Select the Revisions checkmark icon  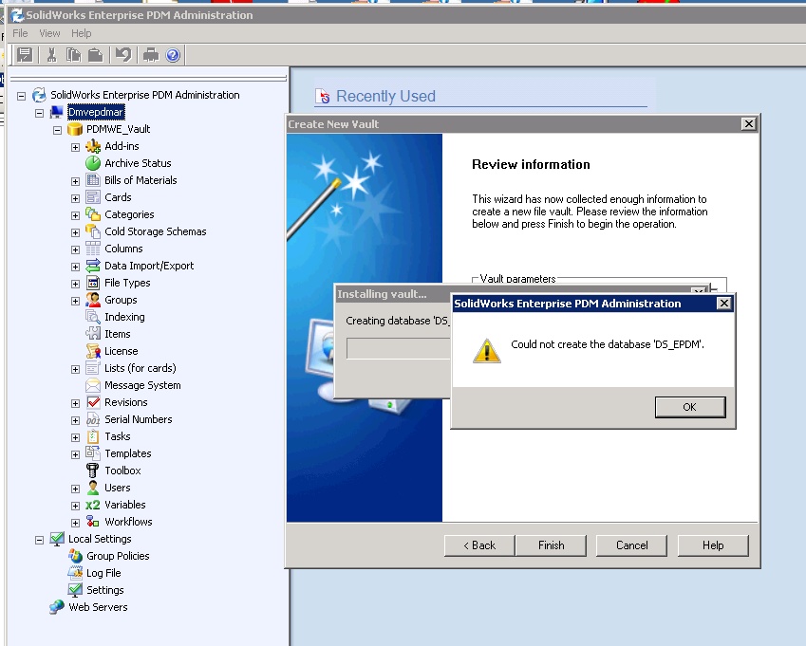click(x=93, y=402)
